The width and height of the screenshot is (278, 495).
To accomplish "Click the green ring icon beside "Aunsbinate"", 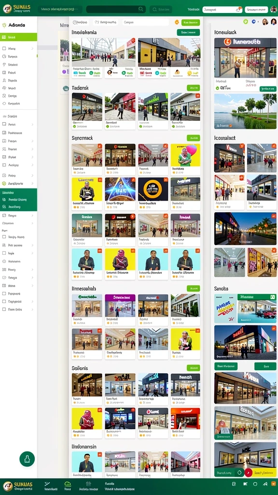I will click(x=4, y=183).
